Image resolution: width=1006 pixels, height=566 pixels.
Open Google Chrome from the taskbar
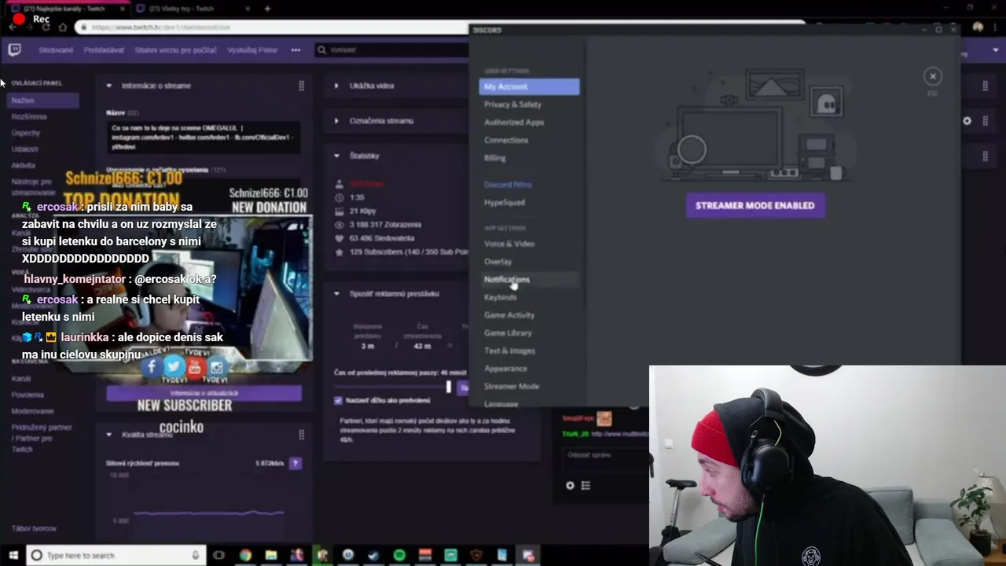(x=245, y=555)
